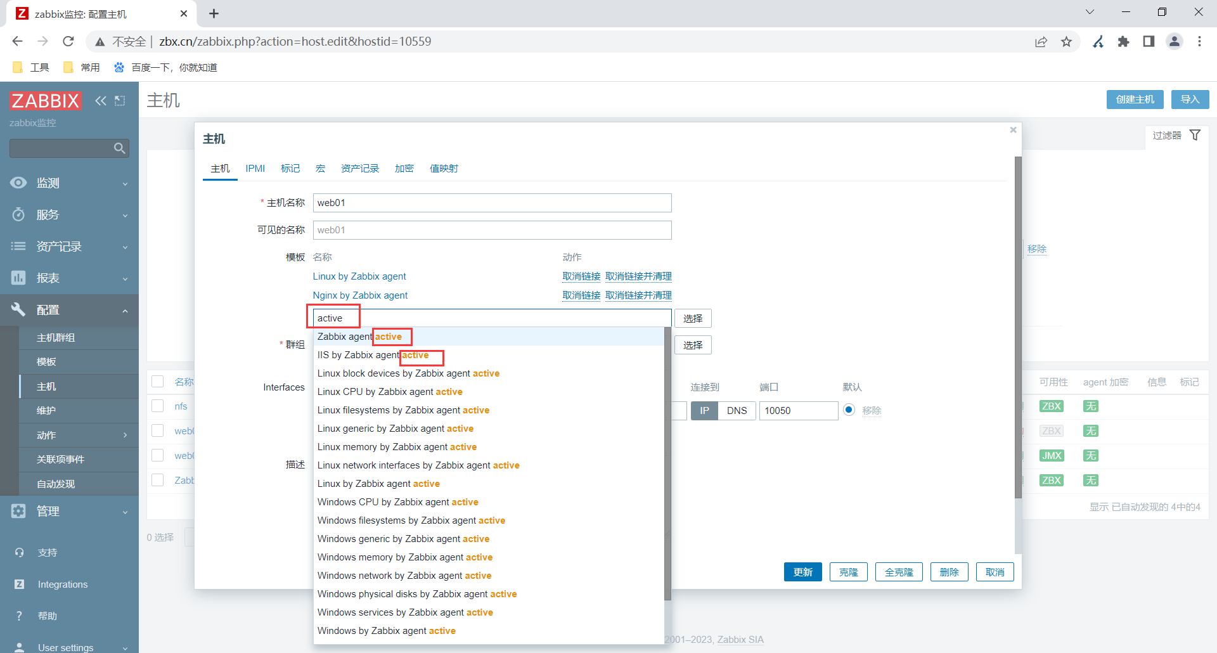Go back in browser history

(17, 41)
